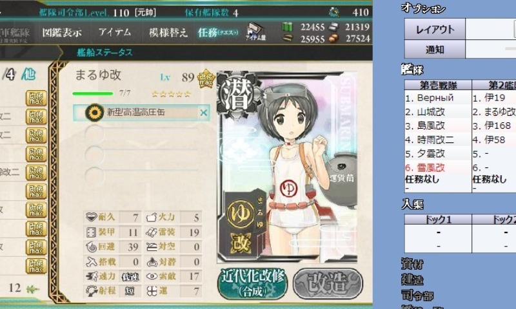Remove the 新型高温高圧缶 equipment with the X
The width and height of the screenshot is (516, 309).
(x=204, y=113)
